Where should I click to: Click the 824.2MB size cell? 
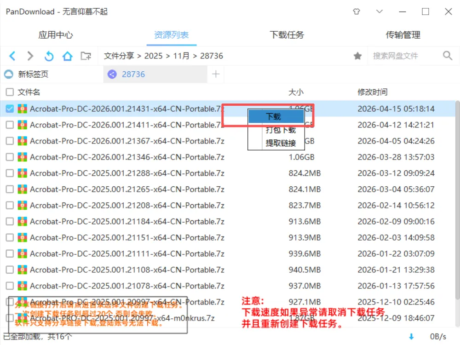coord(305,173)
